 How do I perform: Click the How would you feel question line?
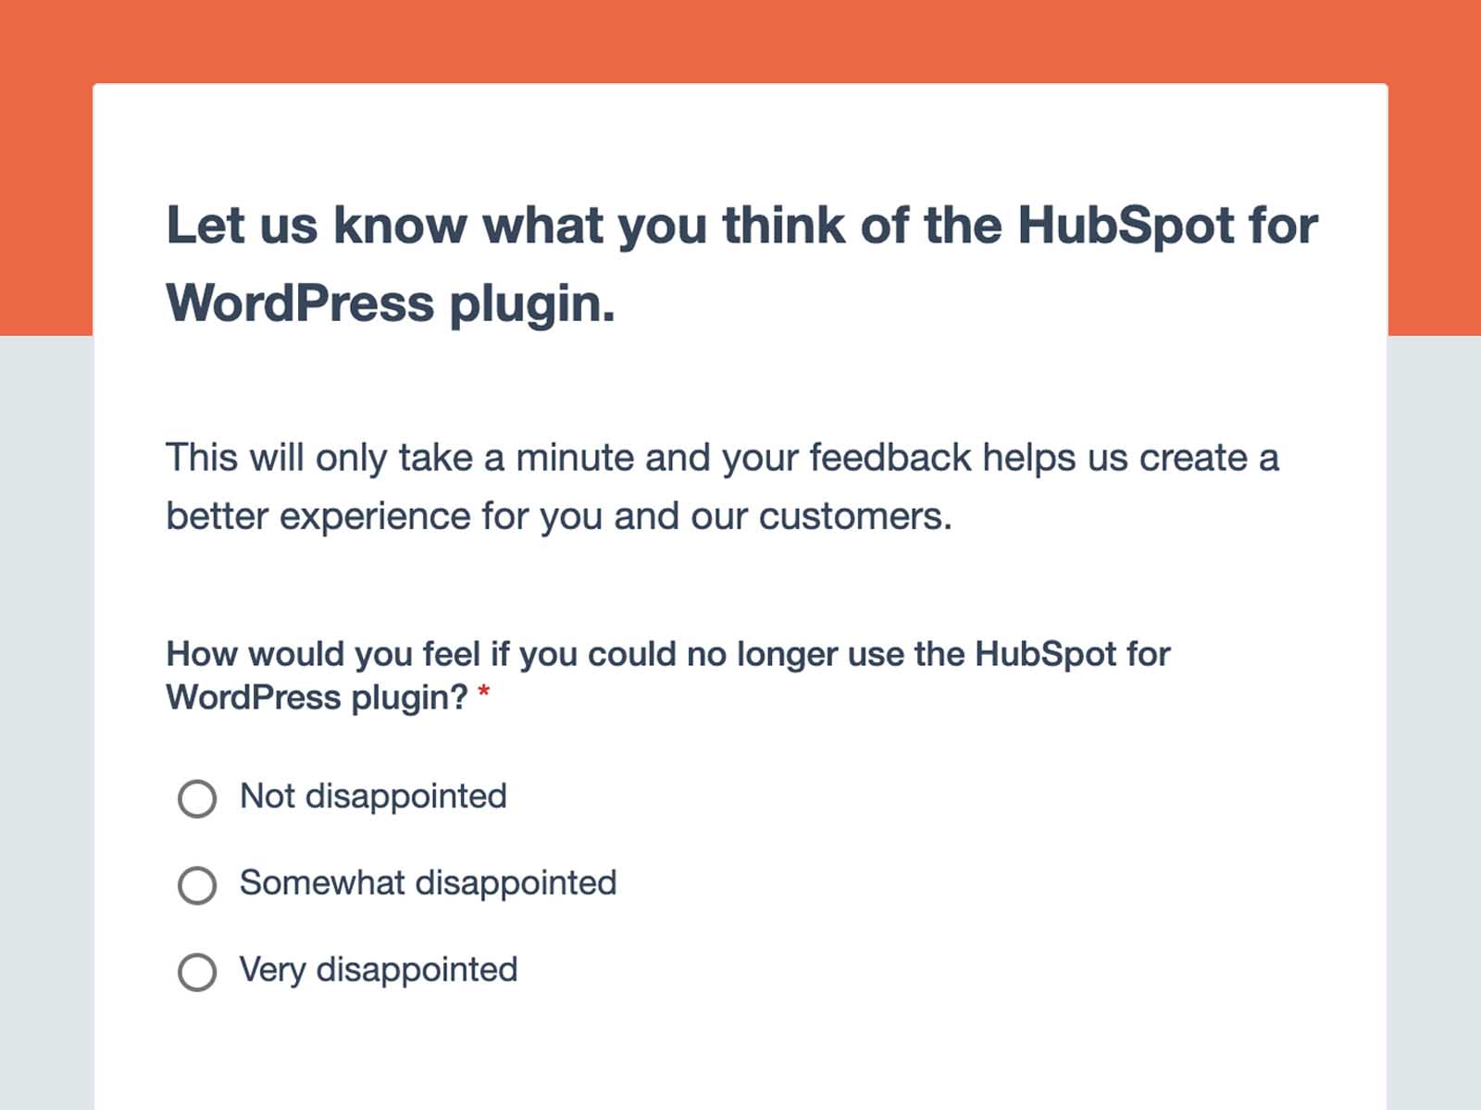pyautogui.click(x=668, y=654)
